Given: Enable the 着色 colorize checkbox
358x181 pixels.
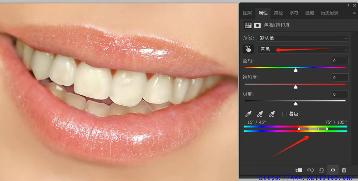Looking at the screenshot, I should (x=284, y=114).
